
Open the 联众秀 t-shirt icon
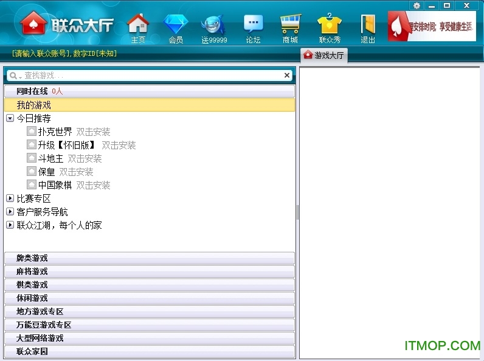point(330,29)
